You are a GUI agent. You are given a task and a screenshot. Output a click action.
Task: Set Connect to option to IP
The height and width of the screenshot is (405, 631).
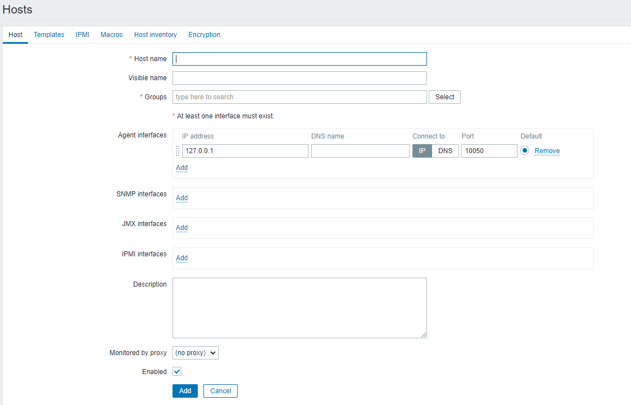422,151
